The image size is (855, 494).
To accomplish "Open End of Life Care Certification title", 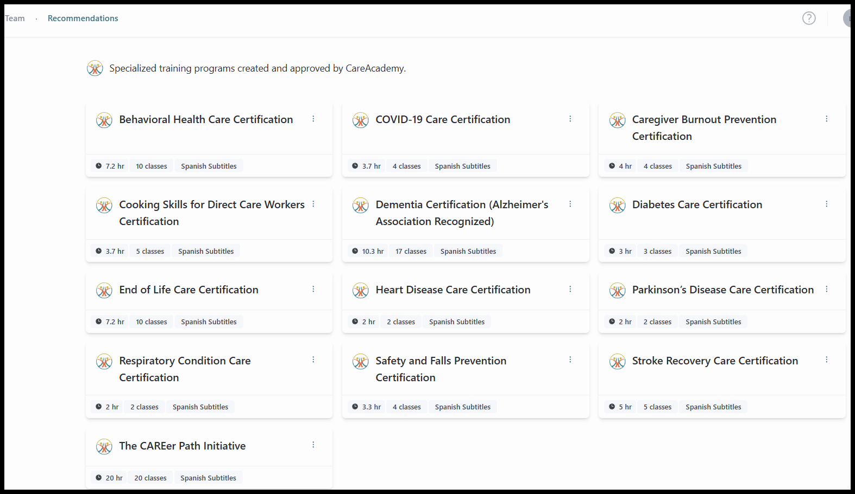I will point(188,290).
